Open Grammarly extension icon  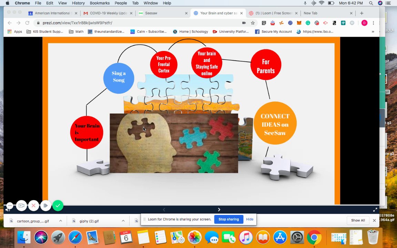coord(308,23)
